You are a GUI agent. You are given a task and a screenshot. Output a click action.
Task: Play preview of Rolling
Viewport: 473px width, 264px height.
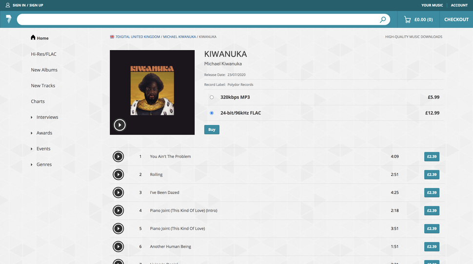point(118,174)
